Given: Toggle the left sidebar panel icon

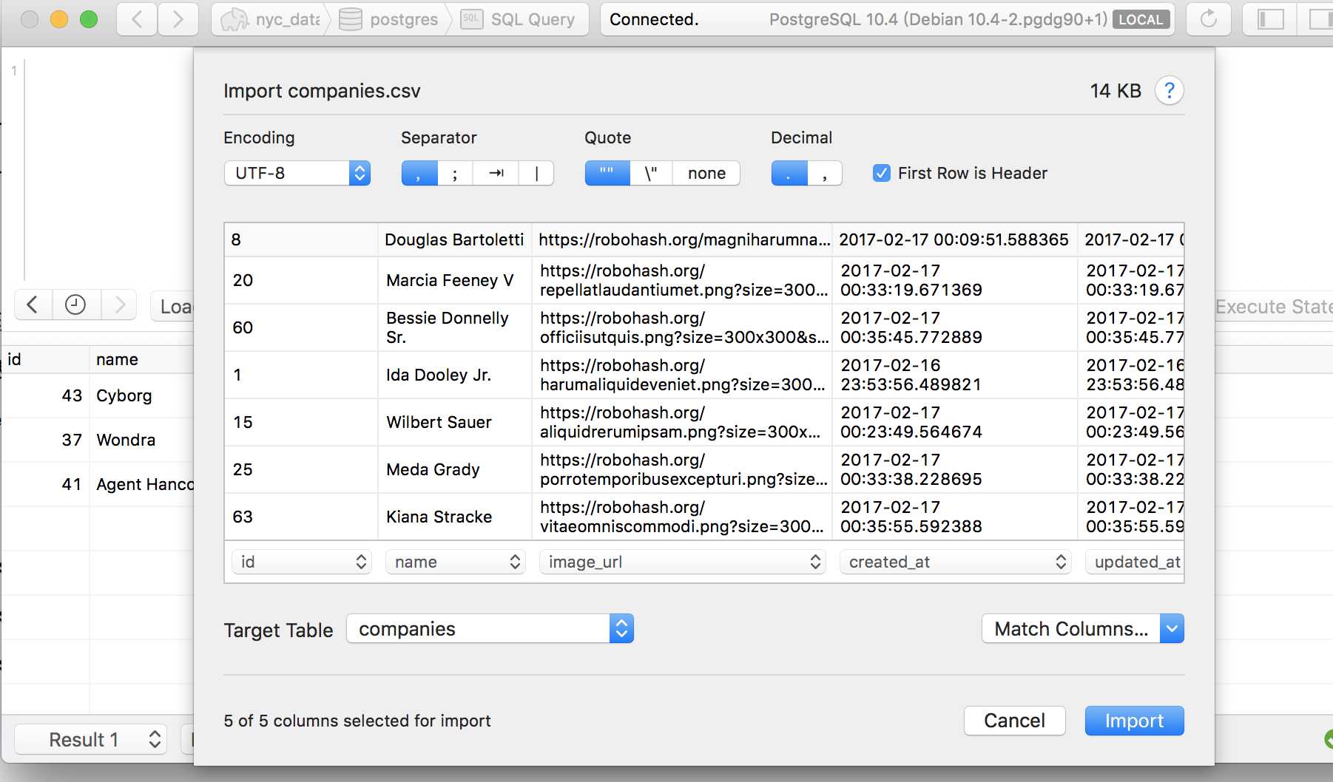Looking at the screenshot, I should pos(1271,19).
